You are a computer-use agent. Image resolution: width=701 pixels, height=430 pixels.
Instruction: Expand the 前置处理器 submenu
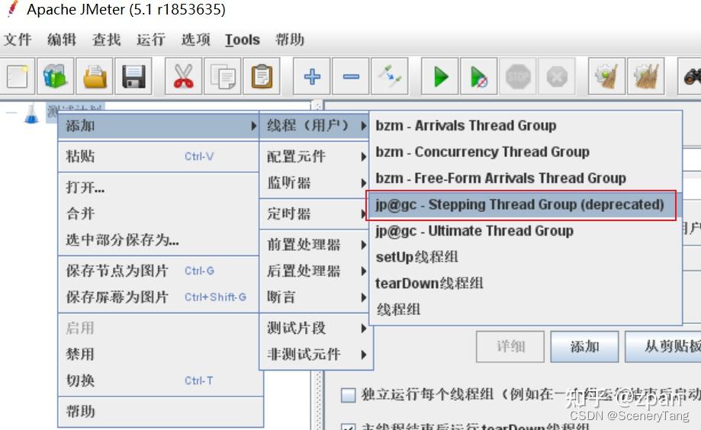(314, 245)
